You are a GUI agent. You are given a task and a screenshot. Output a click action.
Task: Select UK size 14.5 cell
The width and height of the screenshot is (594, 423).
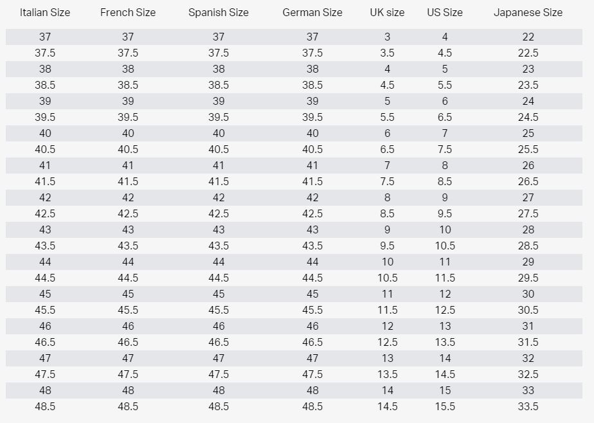point(387,406)
